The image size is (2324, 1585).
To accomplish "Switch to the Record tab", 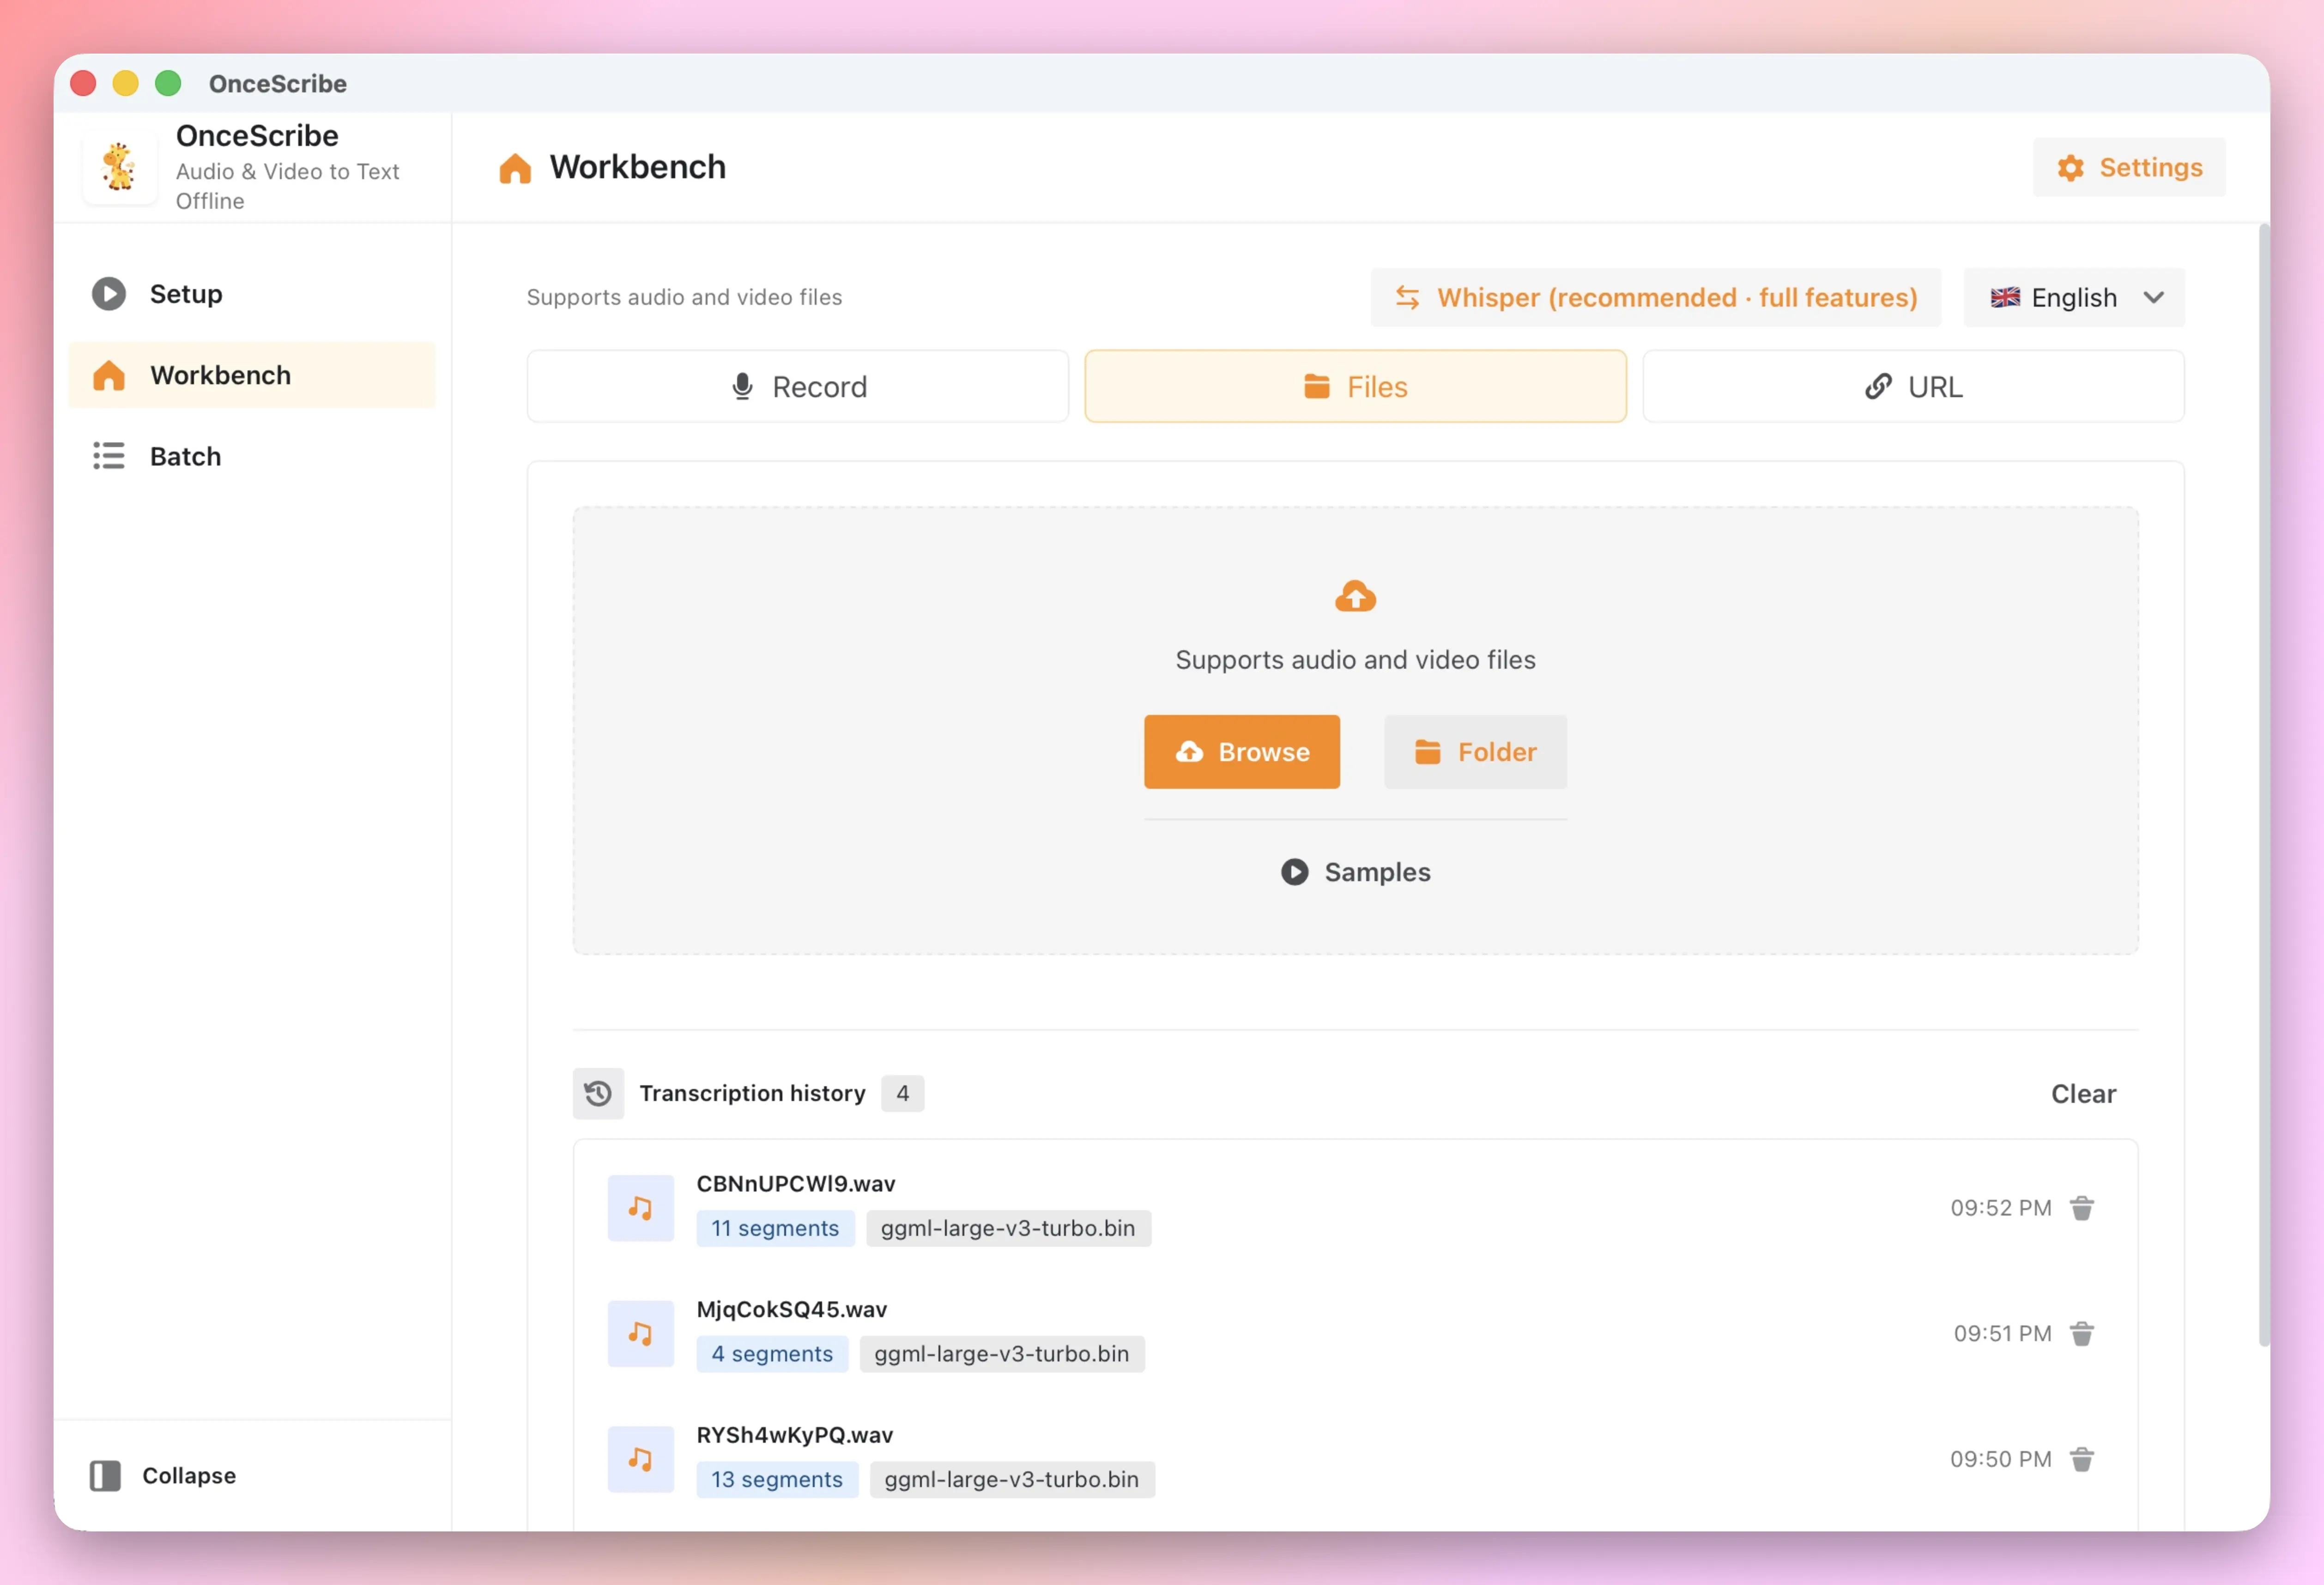I will point(798,386).
